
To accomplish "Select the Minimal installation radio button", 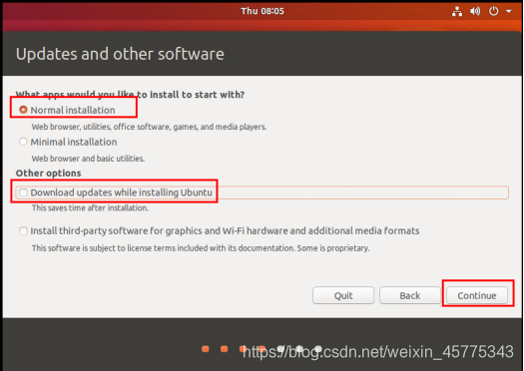I will coord(23,142).
